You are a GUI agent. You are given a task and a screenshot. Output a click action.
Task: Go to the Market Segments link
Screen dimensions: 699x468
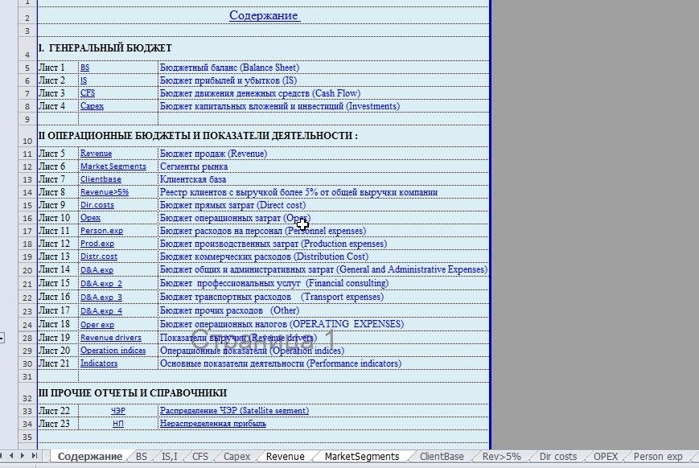point(113,166)
